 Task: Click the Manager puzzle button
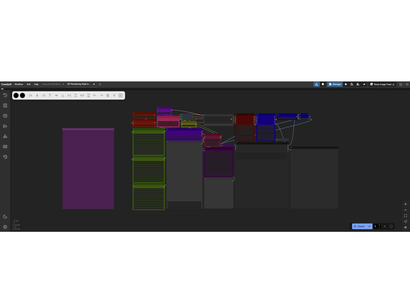pyautogui.click(x=335, y=84)
